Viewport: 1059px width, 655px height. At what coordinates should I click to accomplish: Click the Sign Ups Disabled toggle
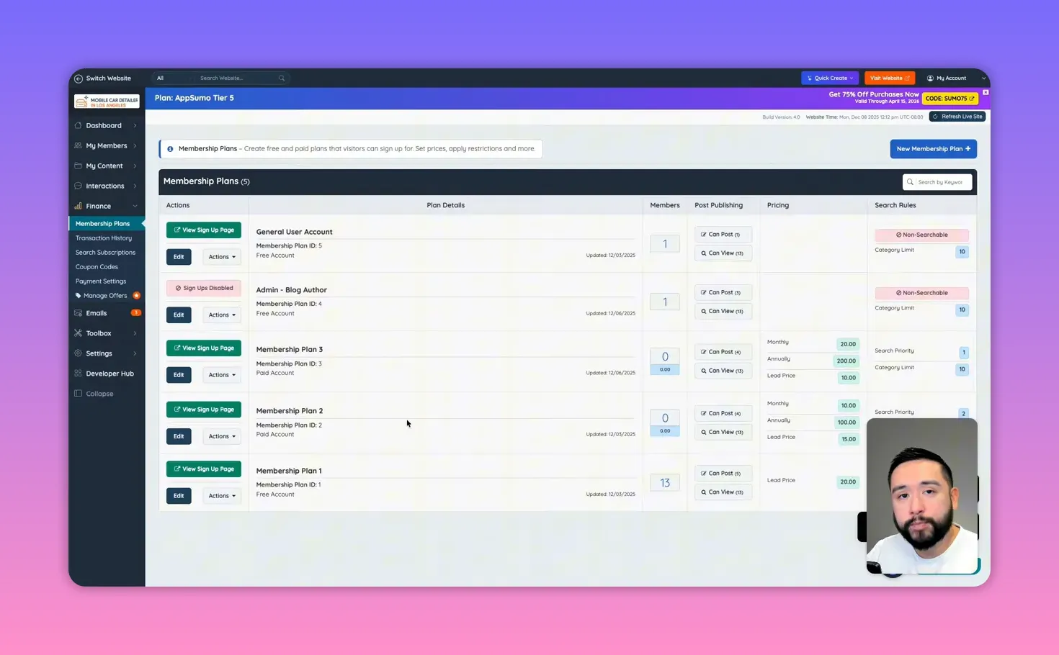coord(203,288)
